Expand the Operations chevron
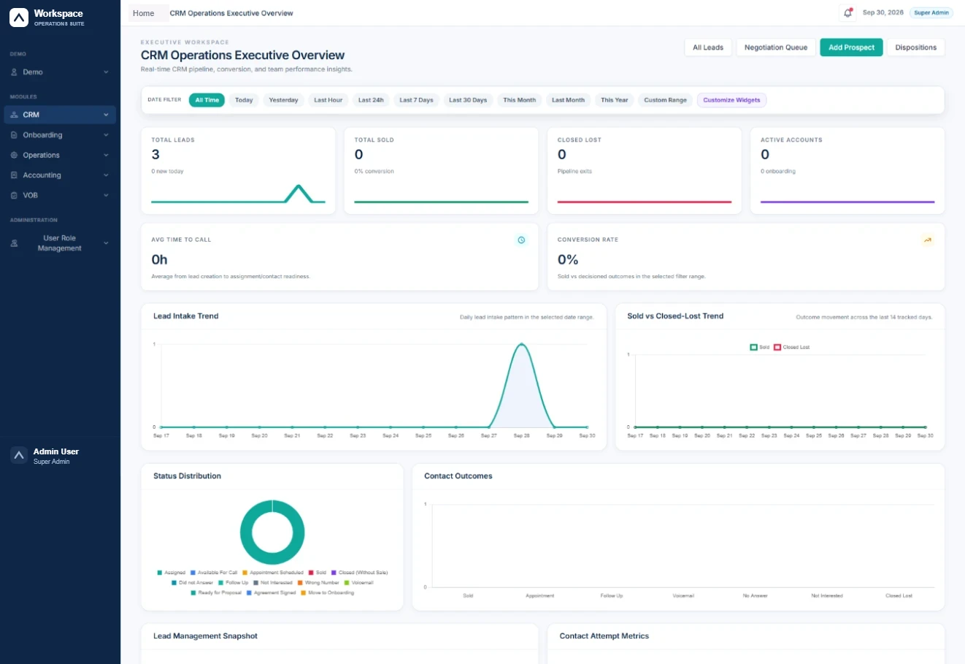The height and width of the screenshot is (664, 965). [x=106, y=156]
